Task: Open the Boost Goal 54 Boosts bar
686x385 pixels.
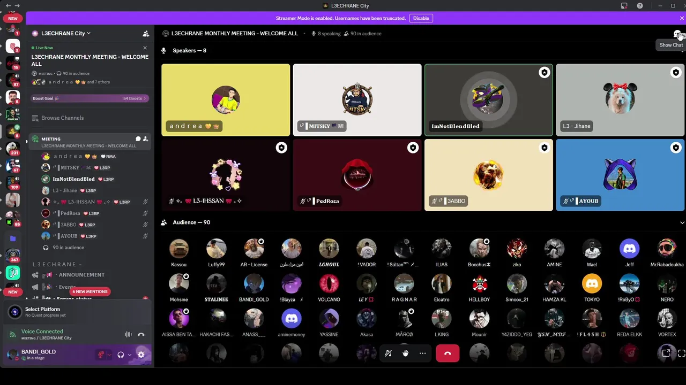Action: [x=90, y=98]
